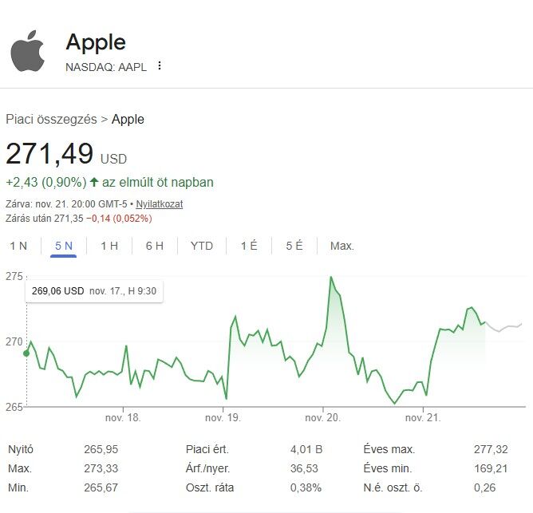Click the green chart start marker dot
The image size is (533, 513).
coord(26,353)
